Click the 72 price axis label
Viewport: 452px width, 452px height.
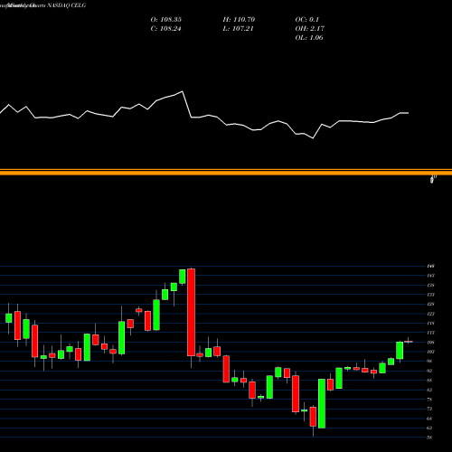(429, 409)
